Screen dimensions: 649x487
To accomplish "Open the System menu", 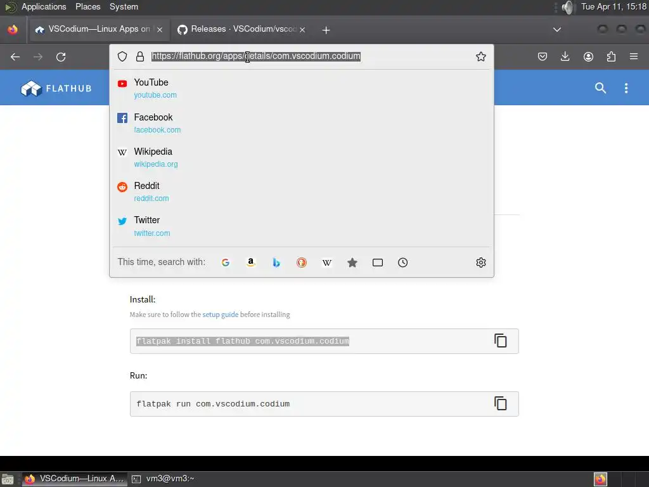I will point(124,6).
